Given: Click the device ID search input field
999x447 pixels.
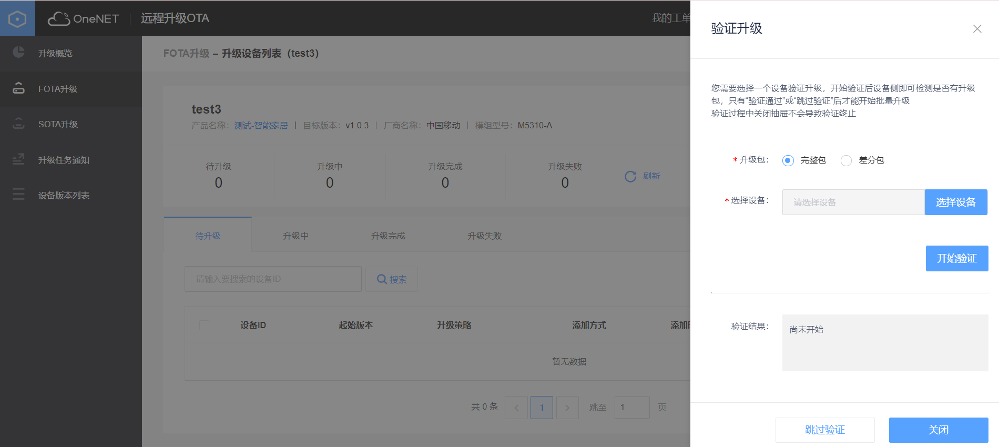Looking at the screenshot, I should (x=273, y=279).
